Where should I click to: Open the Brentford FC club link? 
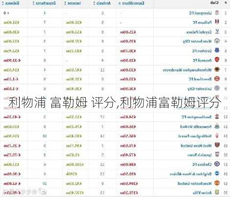pos(200,79)
